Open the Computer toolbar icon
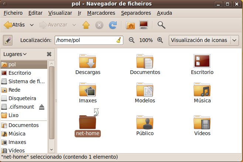The width and height of the screenshot is (243, 162). 144,25
